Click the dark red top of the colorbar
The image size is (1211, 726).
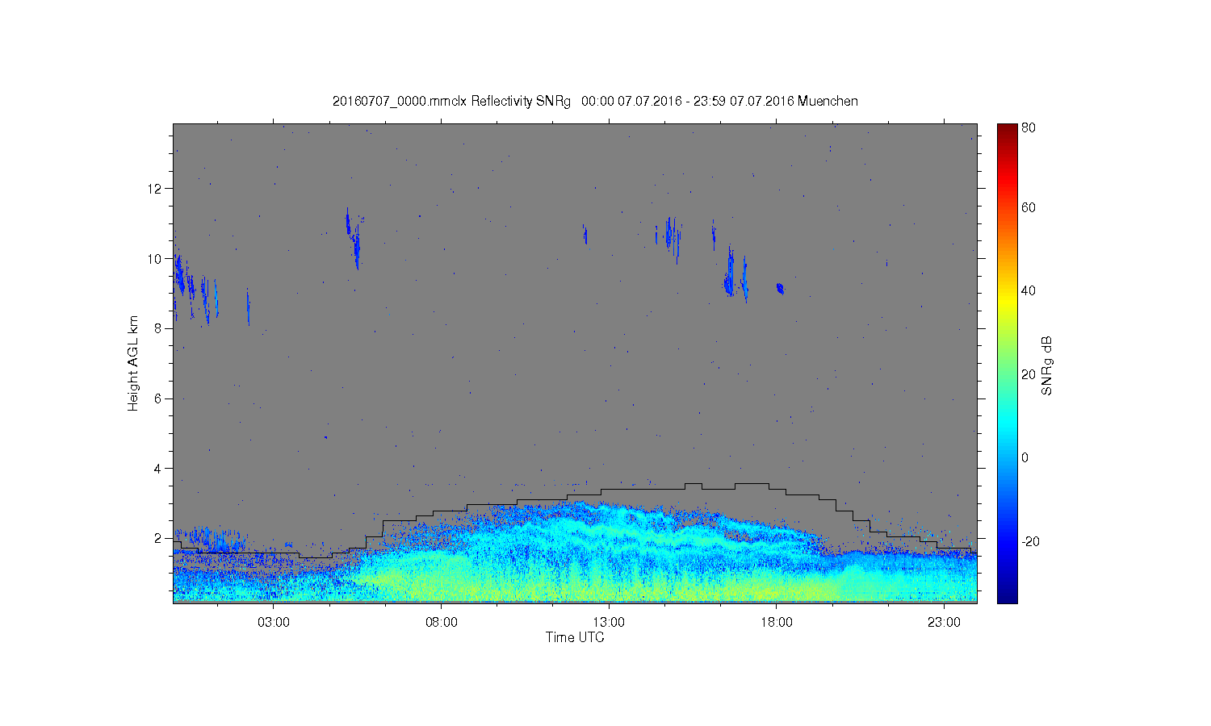[1007, 131]
